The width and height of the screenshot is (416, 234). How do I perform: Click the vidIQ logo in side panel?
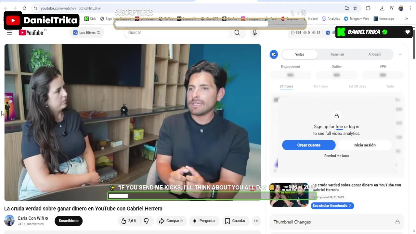[x=274, y=54]
